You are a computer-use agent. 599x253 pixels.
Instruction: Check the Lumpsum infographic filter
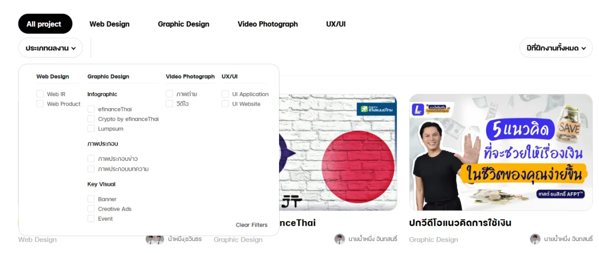click(91, 128)
